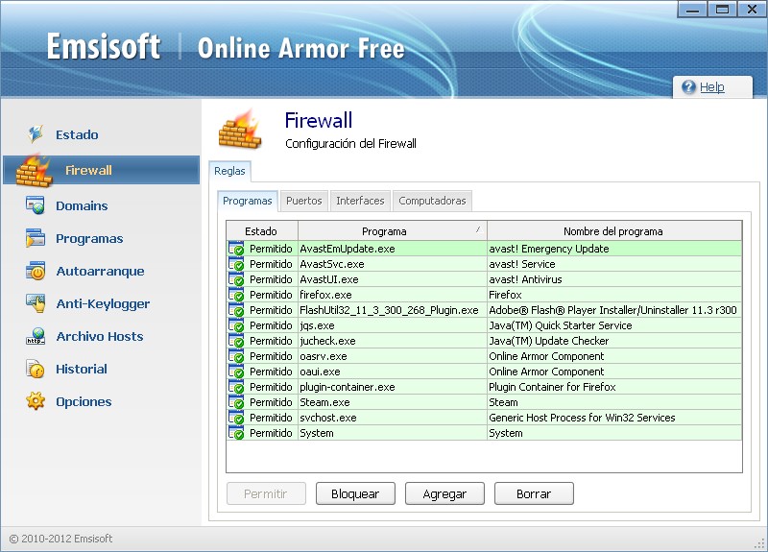The width and height of the screenshot is (768, 552).
Task: Click status icon of jqs.exe row
Action: tap(236, 325)
